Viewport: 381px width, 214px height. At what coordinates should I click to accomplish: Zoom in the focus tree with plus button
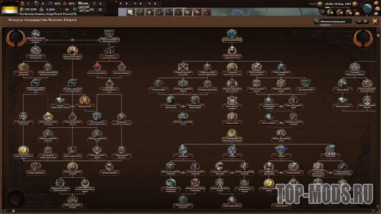pyautogui.click(x=365, y=21)
